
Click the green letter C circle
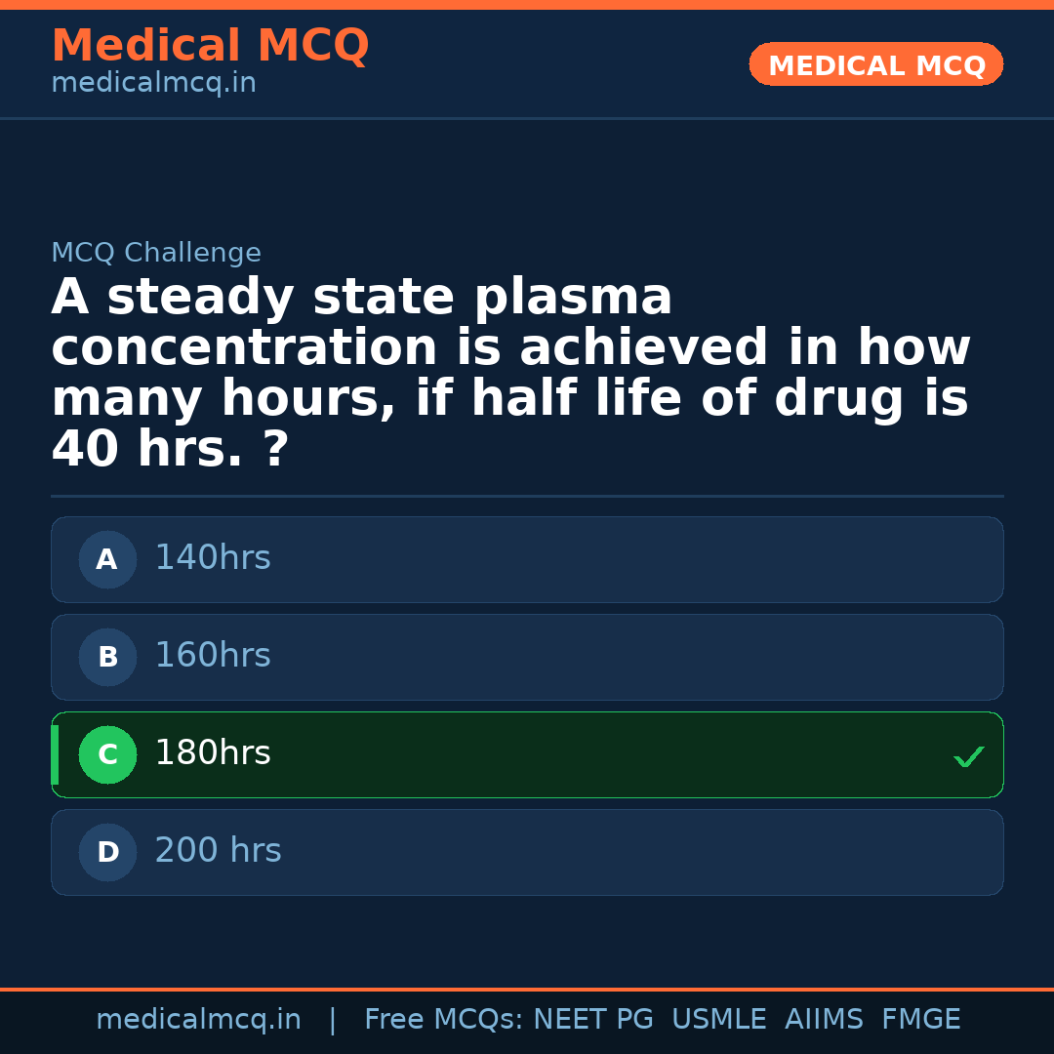107,755
